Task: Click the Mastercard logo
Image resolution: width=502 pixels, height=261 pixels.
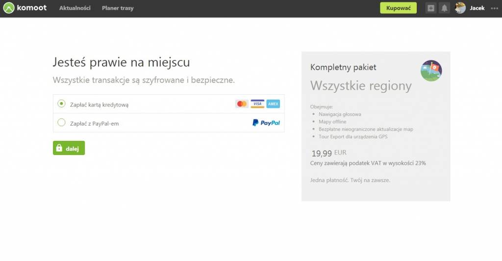Action: (242, 104)
